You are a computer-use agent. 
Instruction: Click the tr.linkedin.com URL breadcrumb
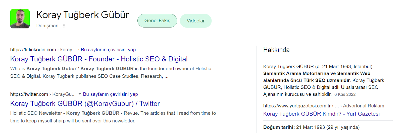pos(43,50)
